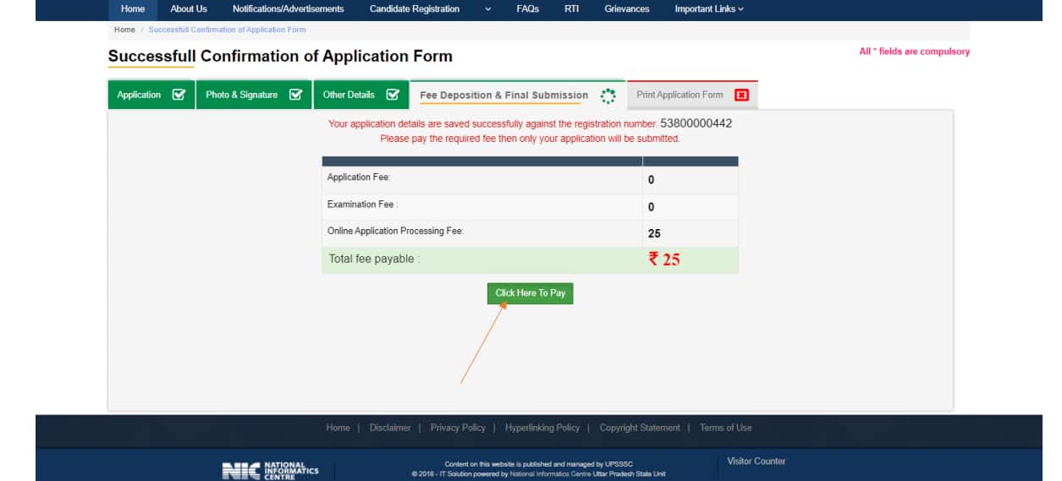Open the Home menu item

coord(133,9)
